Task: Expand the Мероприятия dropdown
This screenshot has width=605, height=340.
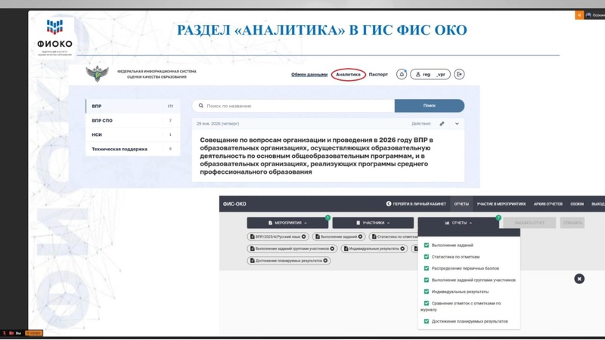Action: point(287,223)
